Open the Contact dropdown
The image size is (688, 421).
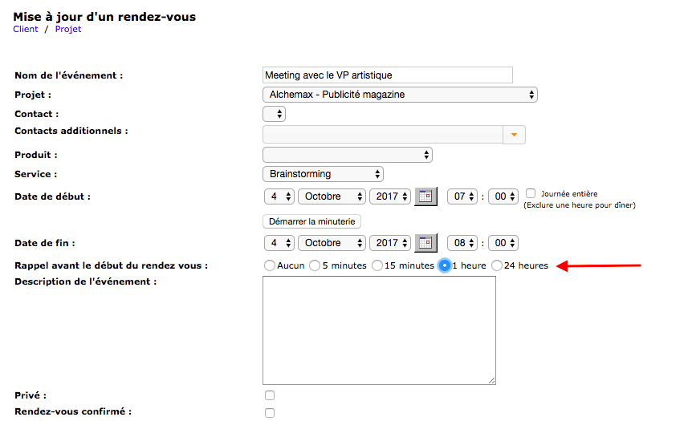coord(274,115)
